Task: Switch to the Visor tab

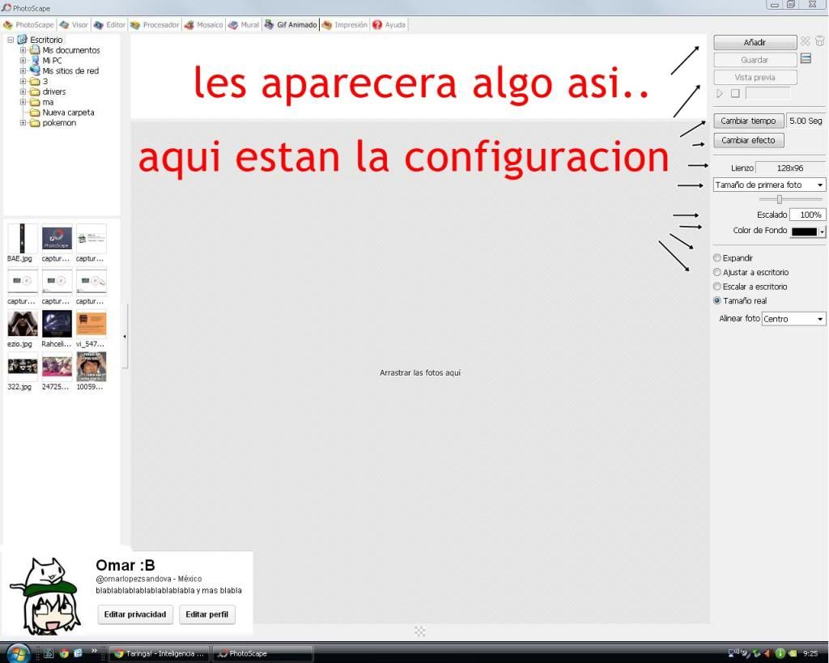Action: pos(74,25)
